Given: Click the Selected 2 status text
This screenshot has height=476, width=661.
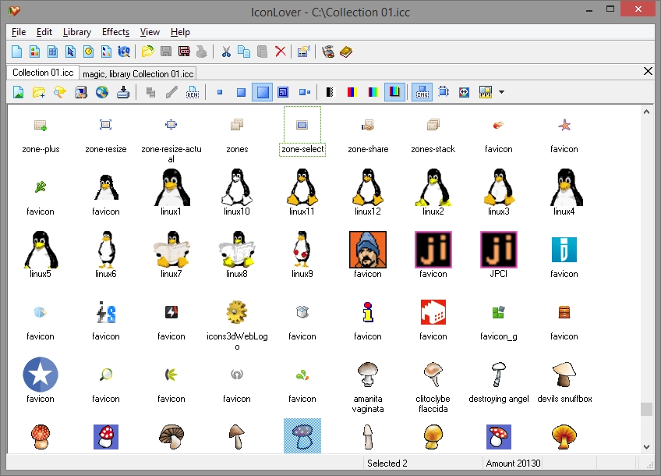Looking at the screenshot, I should point(387,464).
